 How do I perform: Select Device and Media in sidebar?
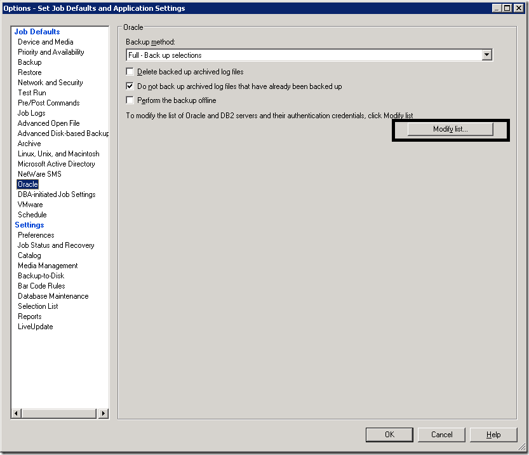point(45,42)
